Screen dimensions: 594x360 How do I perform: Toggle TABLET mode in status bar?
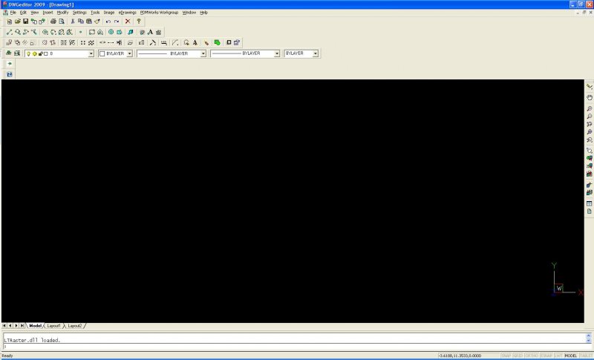point(586,356)
